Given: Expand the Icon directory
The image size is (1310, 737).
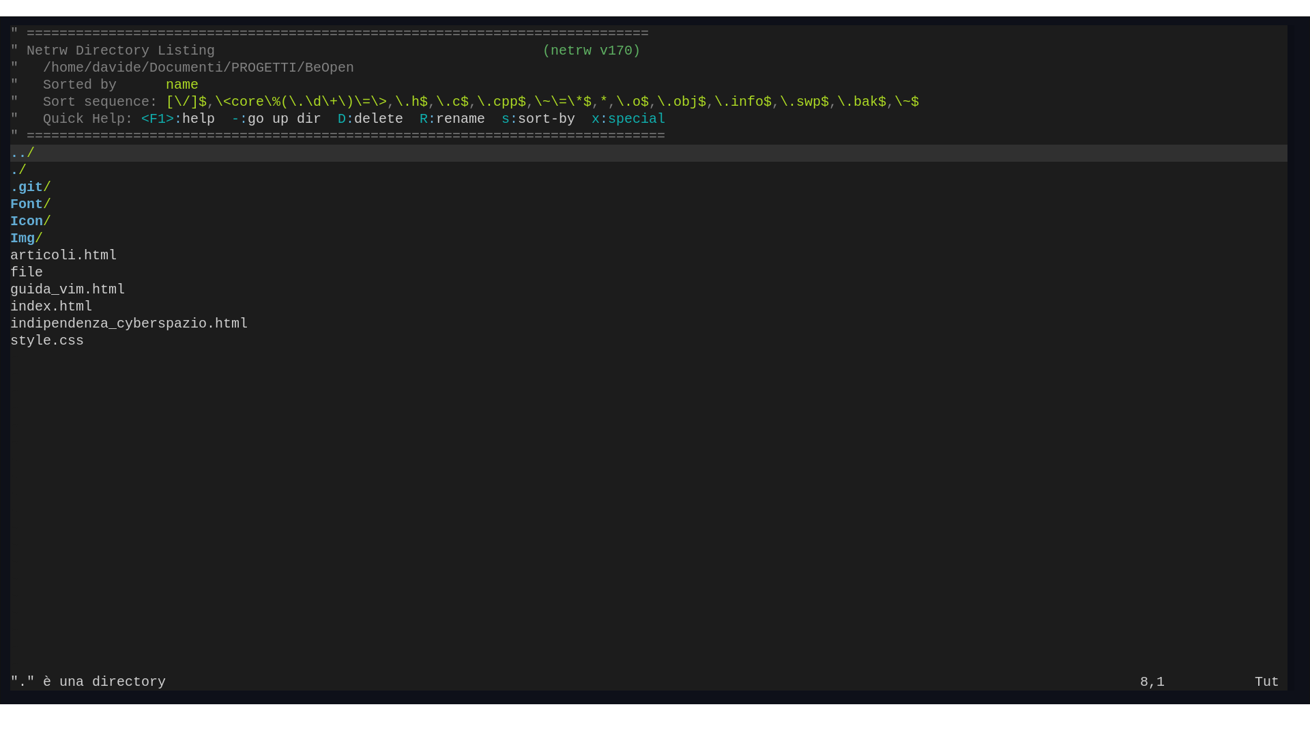Looking at the screenshot, I should (30, 221).
